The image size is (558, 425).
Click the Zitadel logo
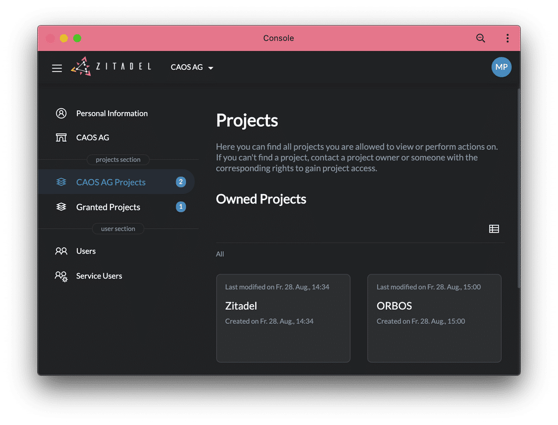point(112,66)
